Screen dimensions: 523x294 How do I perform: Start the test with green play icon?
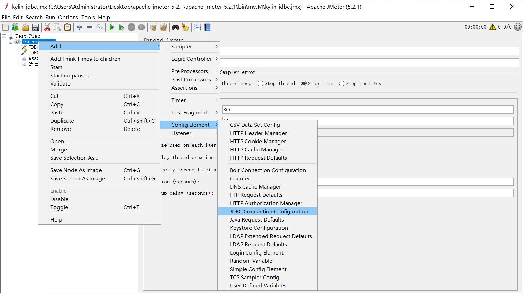pyautogui.click(x=111, y=27)
